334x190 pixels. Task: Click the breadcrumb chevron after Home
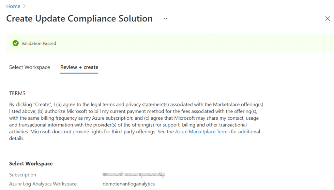click(24, 6)
